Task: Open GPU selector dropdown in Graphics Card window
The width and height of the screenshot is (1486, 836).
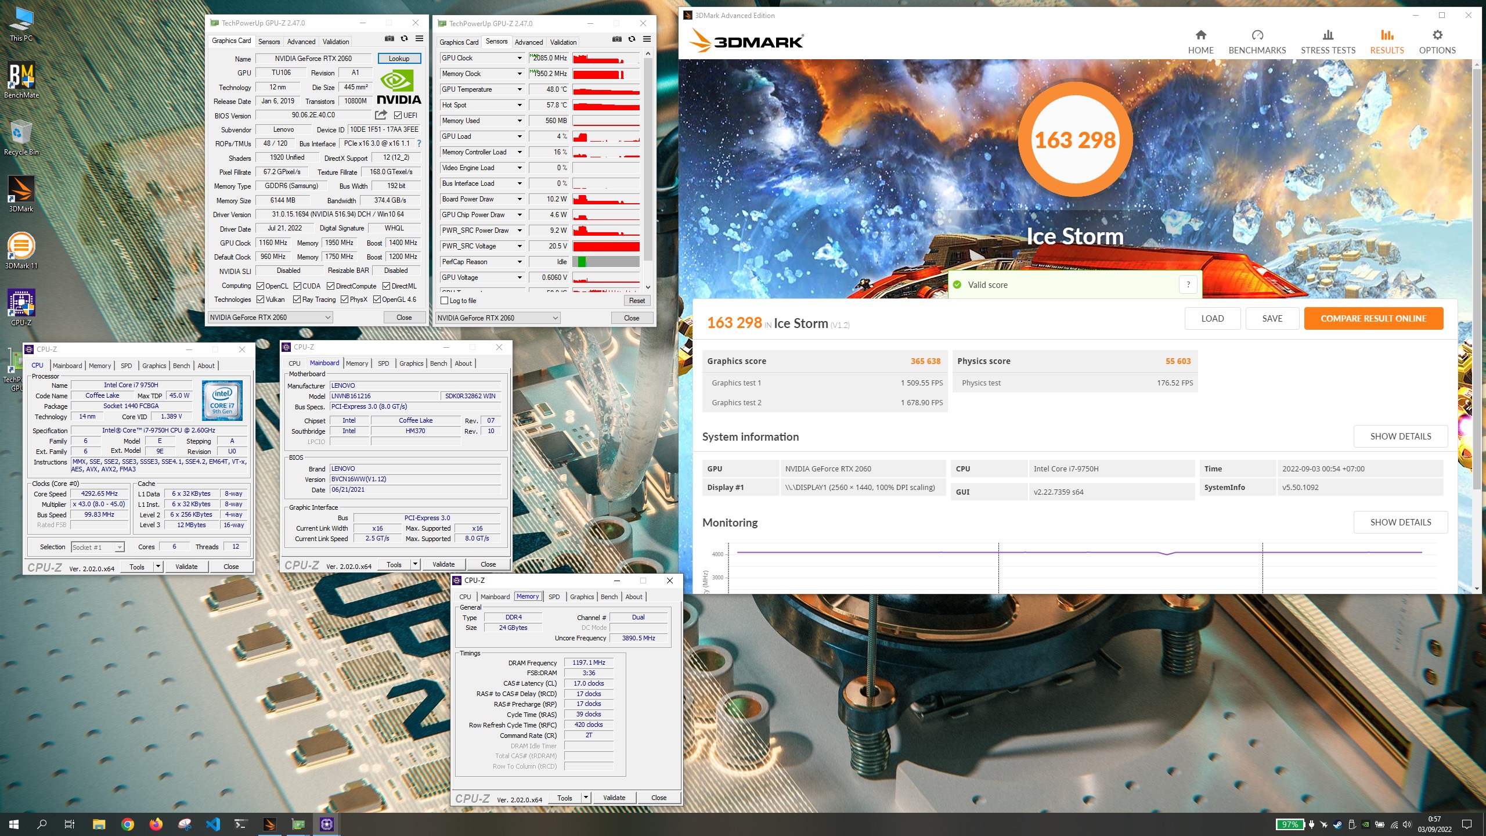Action: coord(270,318)
